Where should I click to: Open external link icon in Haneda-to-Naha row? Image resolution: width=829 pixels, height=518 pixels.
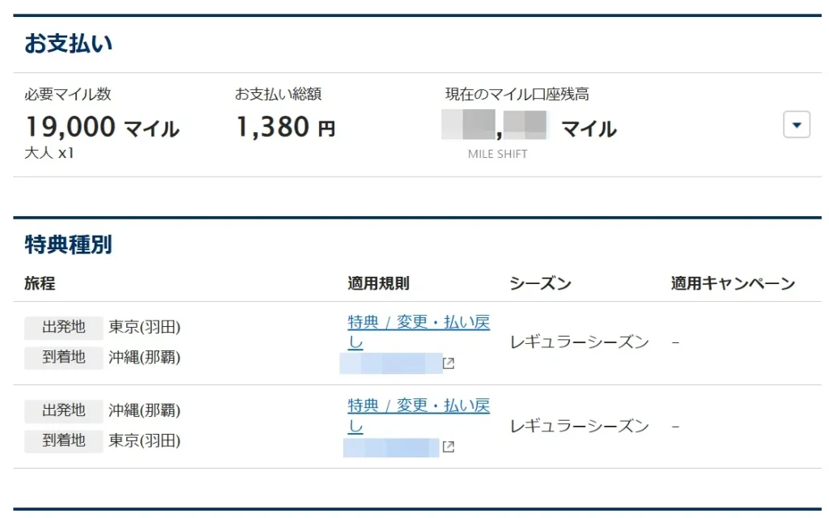click(449, 363)
